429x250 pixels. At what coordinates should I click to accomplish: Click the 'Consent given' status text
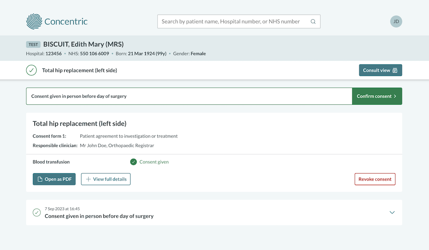point(154,162)
